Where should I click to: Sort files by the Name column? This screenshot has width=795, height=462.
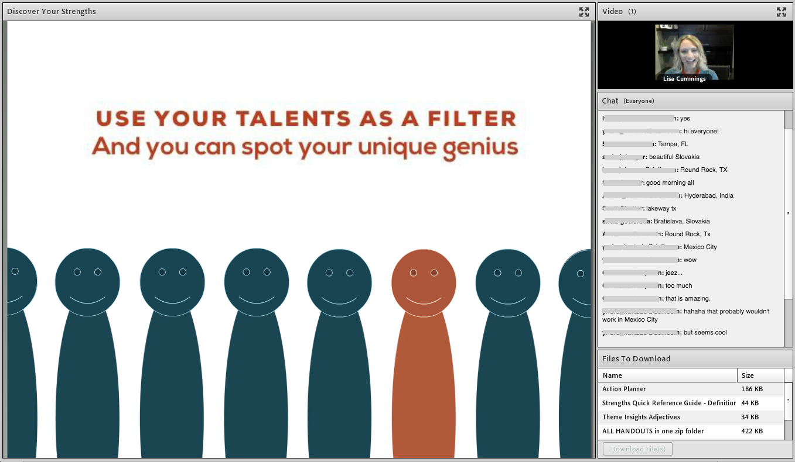click(x=667, y=375)
